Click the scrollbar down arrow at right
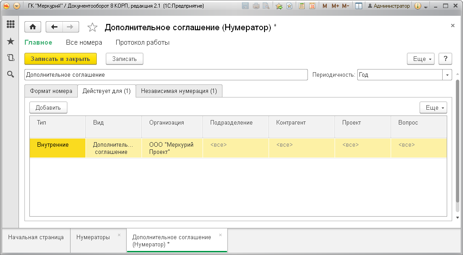Screen dimensions: 463x255 (x=458, y=218)
